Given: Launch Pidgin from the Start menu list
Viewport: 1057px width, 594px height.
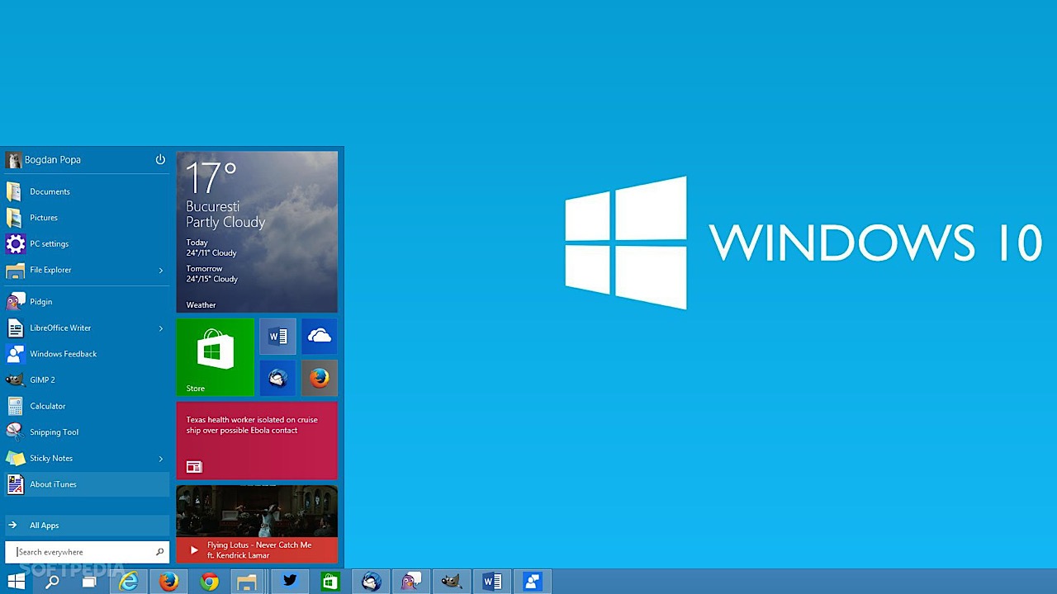Looking at the screenshot, I should click(x=87, y=302).
